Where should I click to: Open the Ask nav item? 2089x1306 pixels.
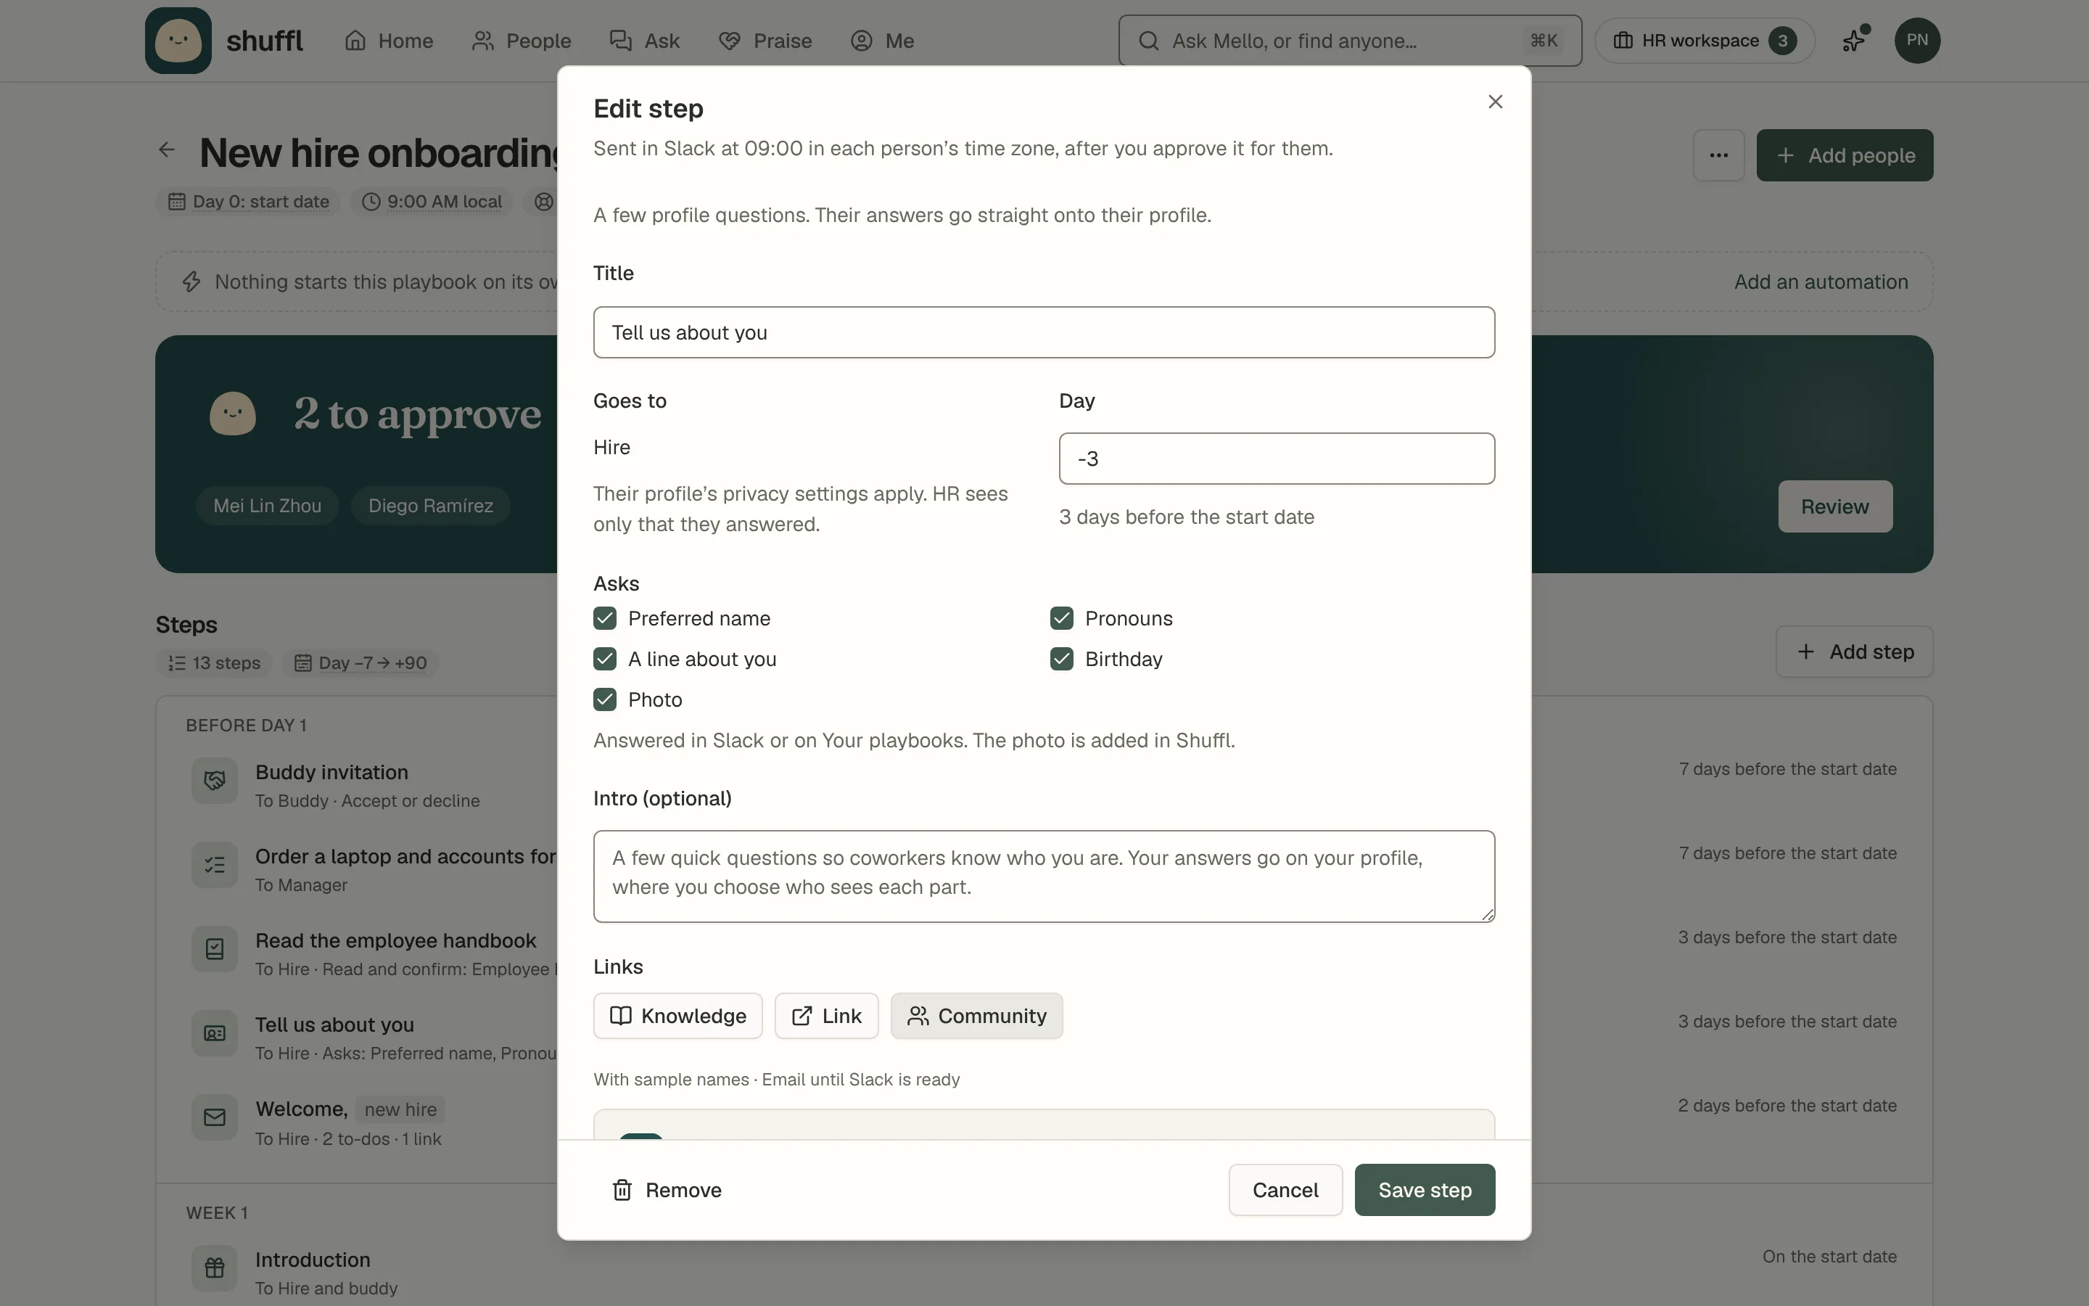(x=645, y=41)
